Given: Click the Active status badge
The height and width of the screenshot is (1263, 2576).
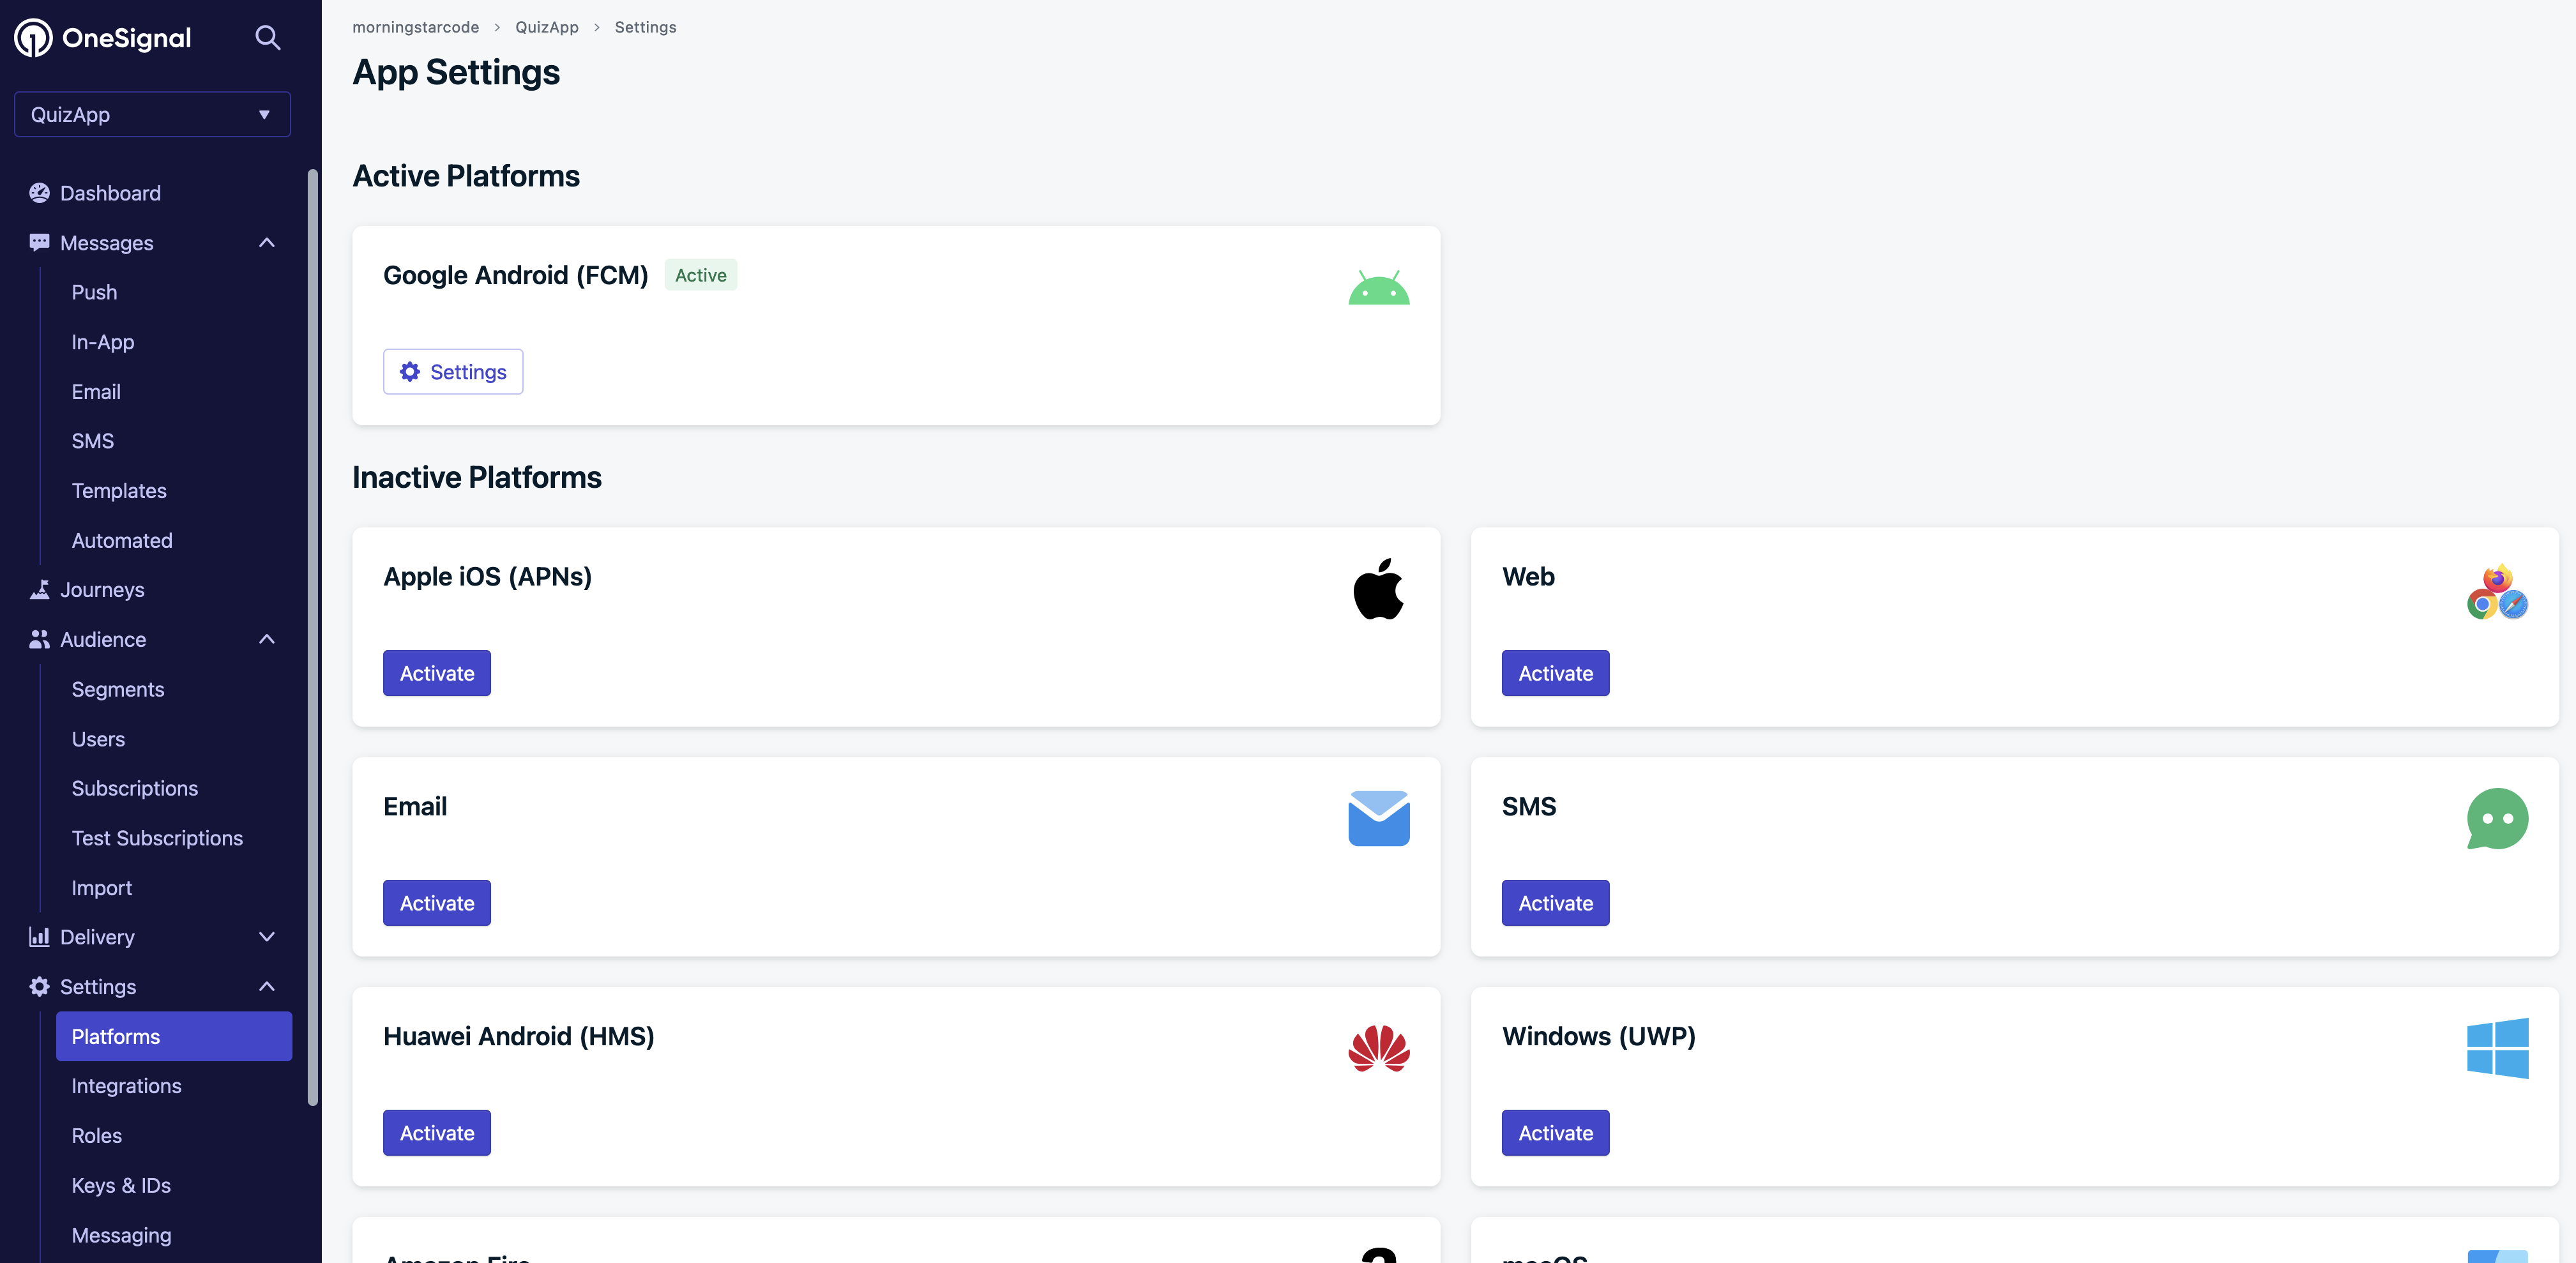Looking at the screenshot, I should (x=700, y=275).
